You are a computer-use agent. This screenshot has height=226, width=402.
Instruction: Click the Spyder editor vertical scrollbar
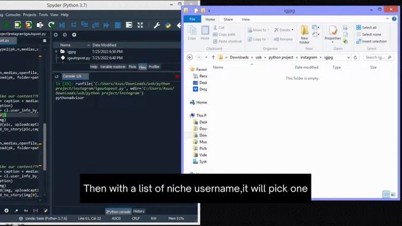click(45, 146)
